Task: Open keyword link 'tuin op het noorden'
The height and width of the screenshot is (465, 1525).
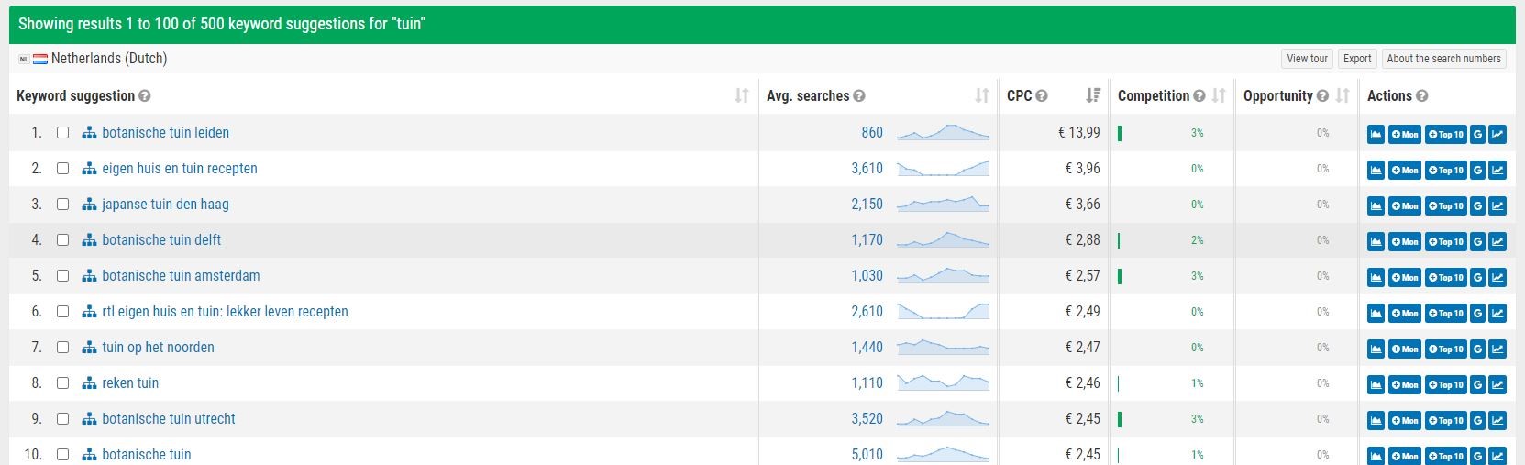Action: tap(158, 347)
